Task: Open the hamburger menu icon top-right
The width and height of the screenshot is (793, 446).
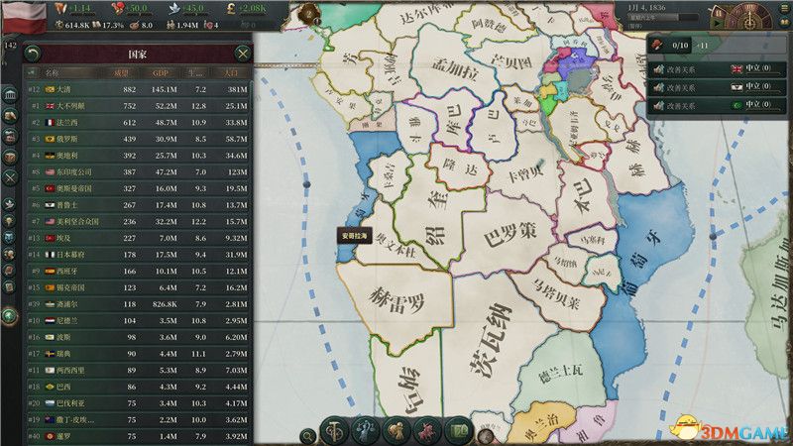Action: pyautogui.click(x=785, y=9)
